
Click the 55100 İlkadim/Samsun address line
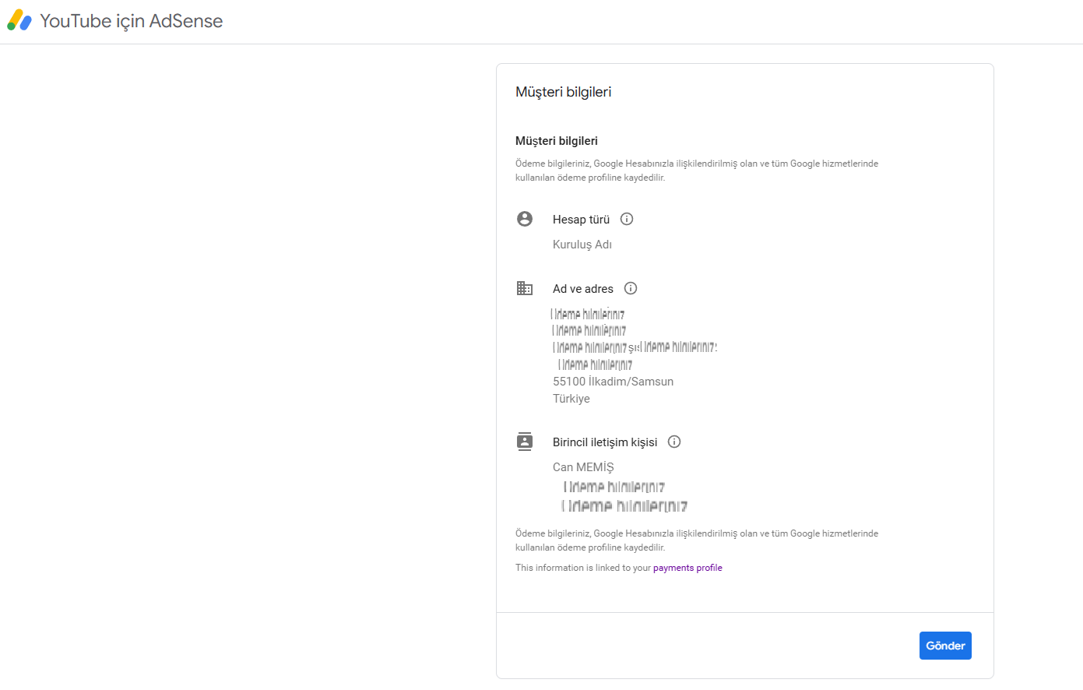[613, 382]
